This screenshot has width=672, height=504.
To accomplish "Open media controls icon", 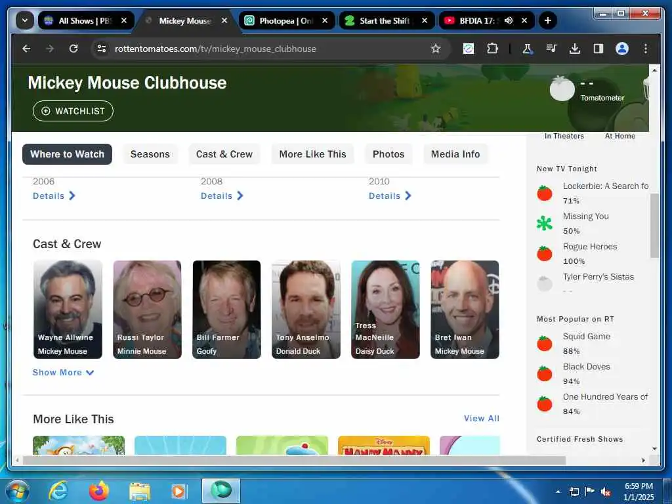I will pos(551,49).
